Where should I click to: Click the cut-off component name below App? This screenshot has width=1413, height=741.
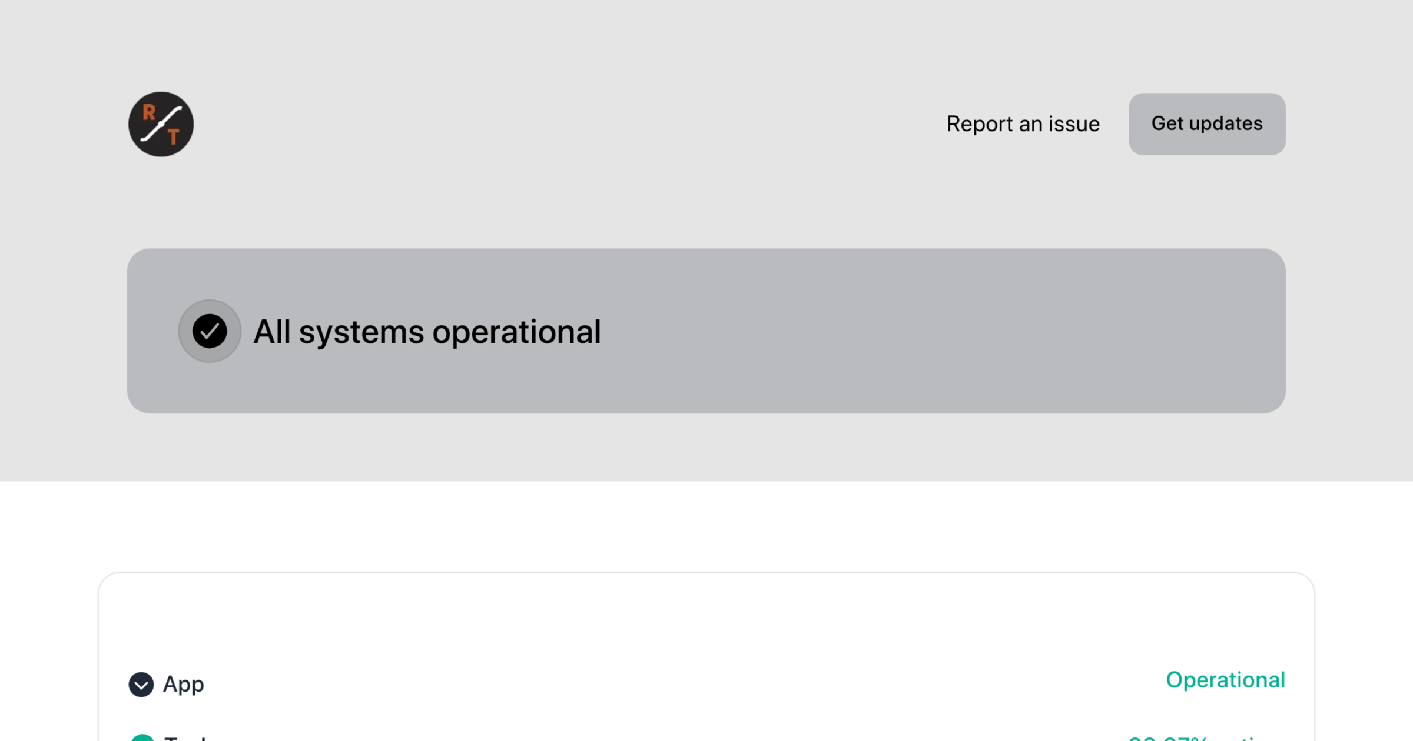(185, 737)
